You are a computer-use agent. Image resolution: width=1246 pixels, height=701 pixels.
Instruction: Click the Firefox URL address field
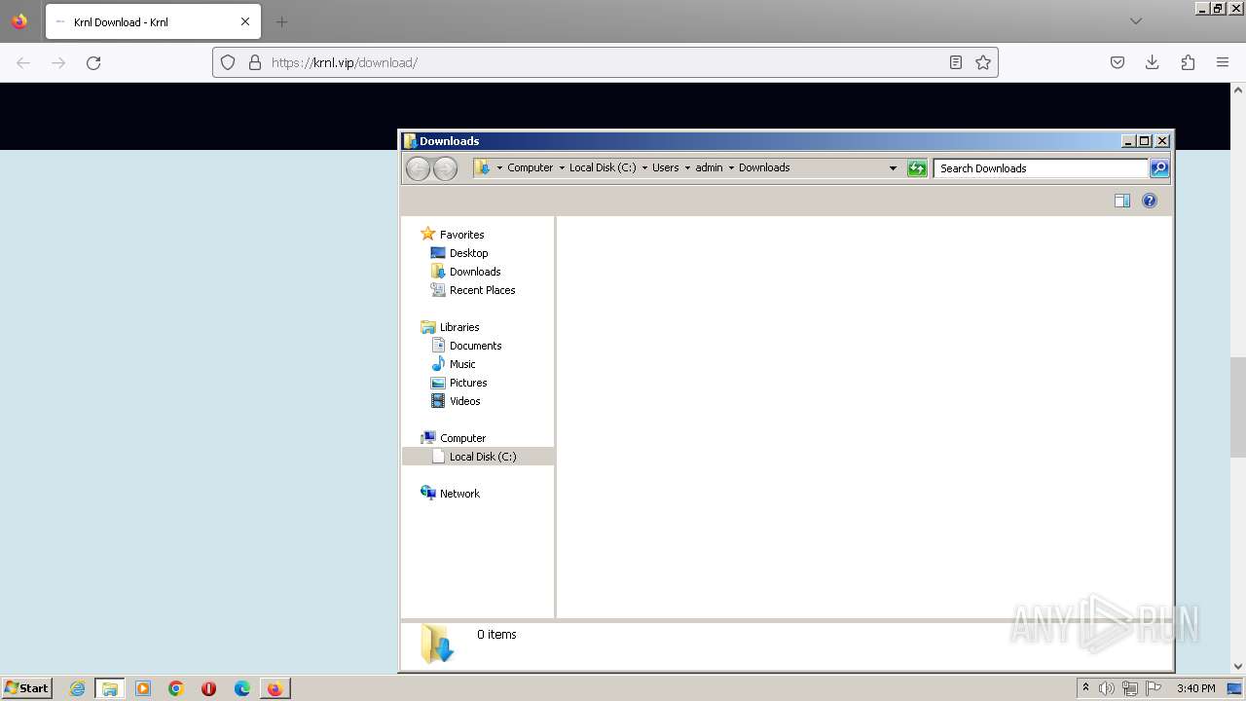click(x=604, y=62)
